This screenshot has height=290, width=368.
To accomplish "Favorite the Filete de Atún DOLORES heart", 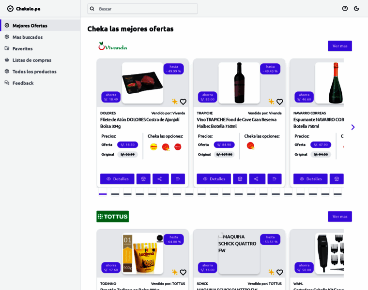I will [183, 102].
